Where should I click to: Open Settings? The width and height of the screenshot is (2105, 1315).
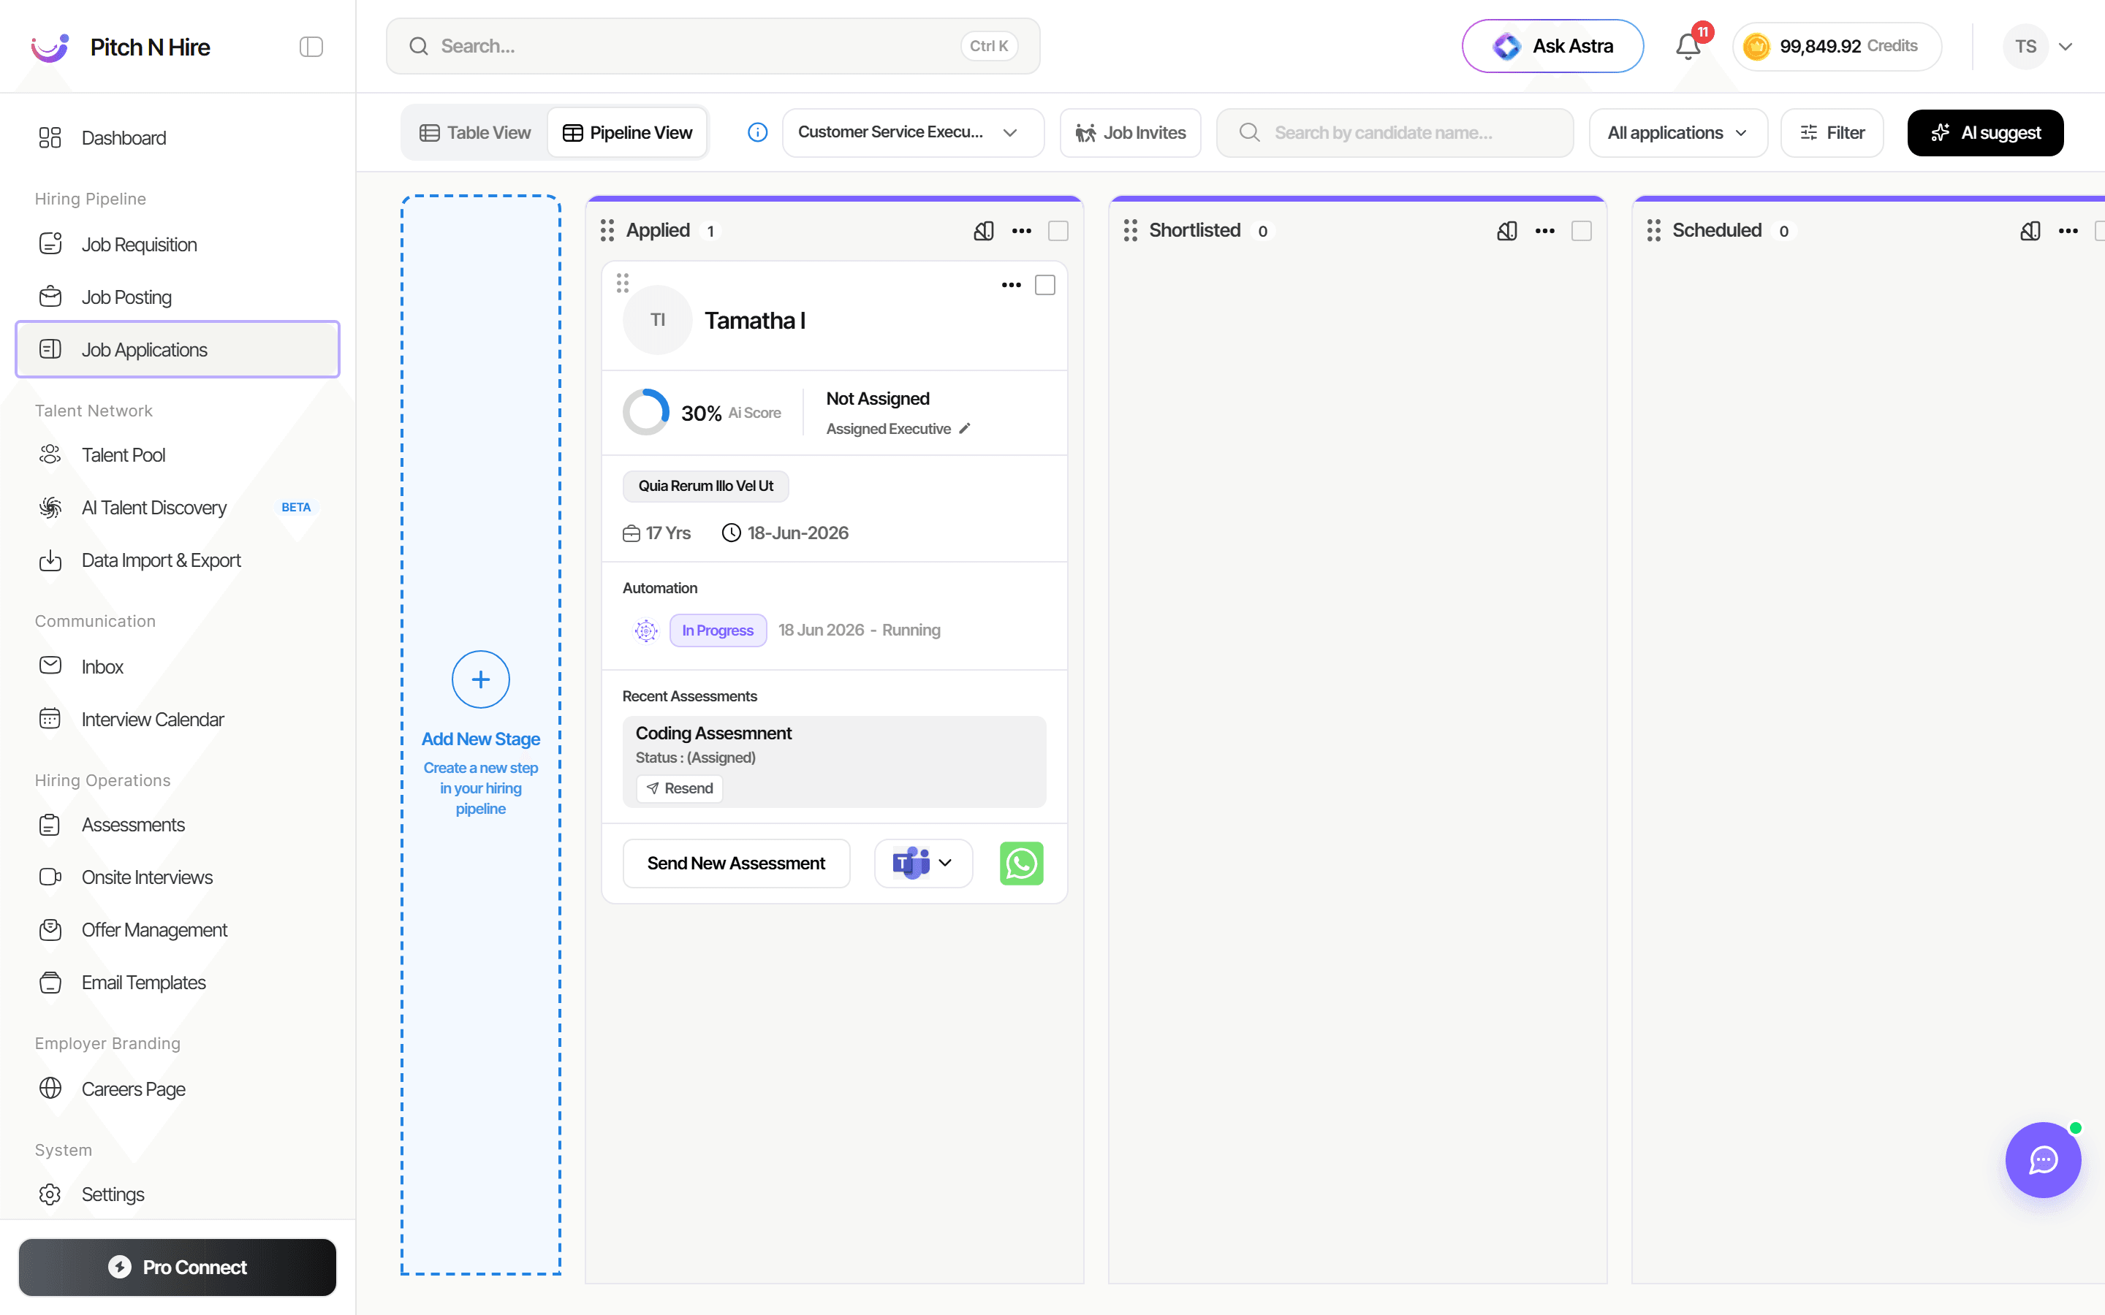pyautogui.click(x=178, y=1194)
